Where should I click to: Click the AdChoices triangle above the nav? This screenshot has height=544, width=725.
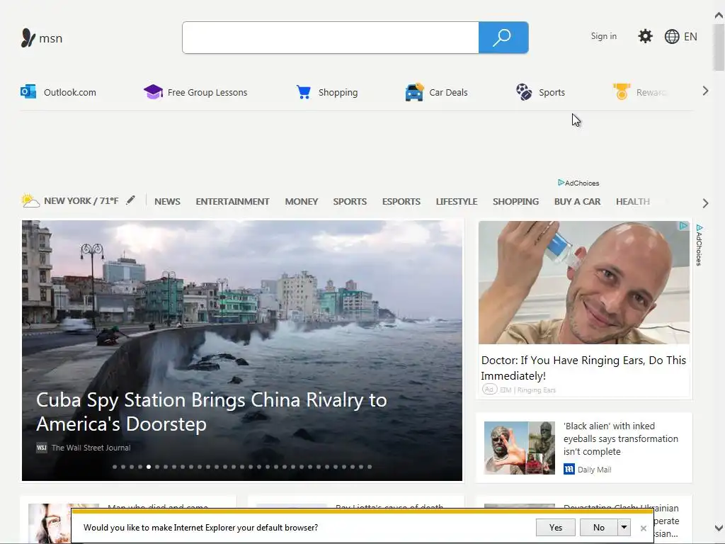[561, 183]
